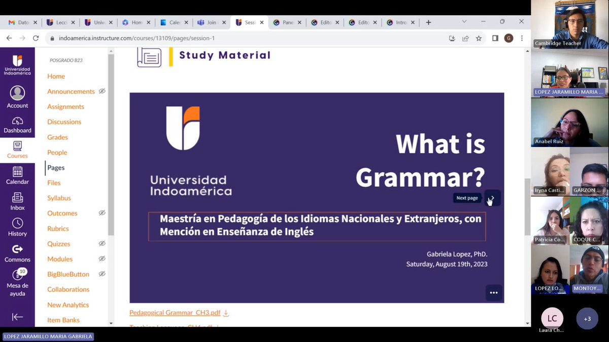Open the slide viewer three-dots menu

tap(494, 292)
